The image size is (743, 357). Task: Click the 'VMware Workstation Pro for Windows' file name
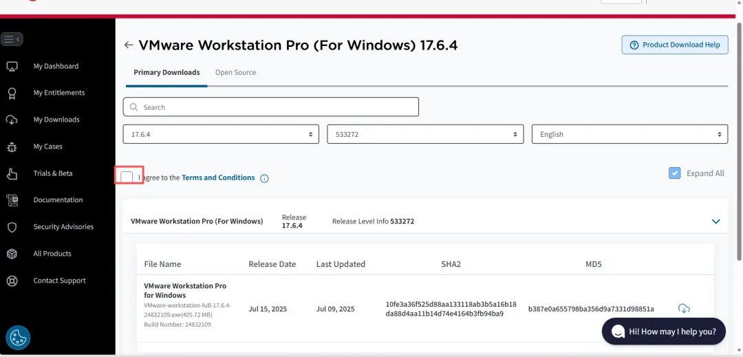(x=185, y=291)
